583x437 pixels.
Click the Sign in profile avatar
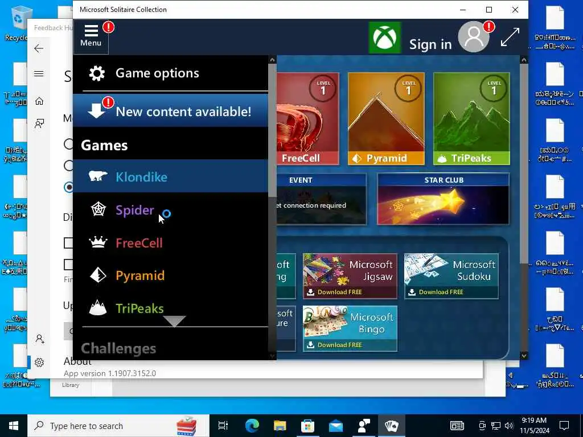pyautogui.click(x=474, y=37)
